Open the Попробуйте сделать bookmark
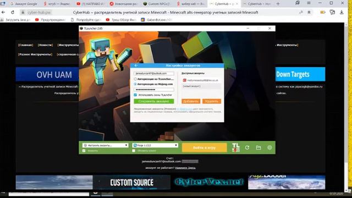This screenshot has width=352, height=198. pyautogui.click(x=86, y=20)
